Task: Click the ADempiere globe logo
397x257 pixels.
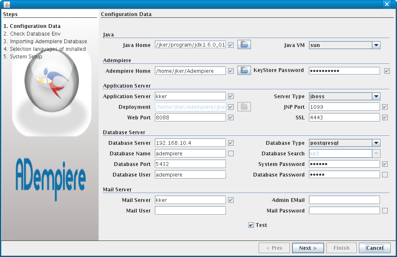Action: coord(52,81)
